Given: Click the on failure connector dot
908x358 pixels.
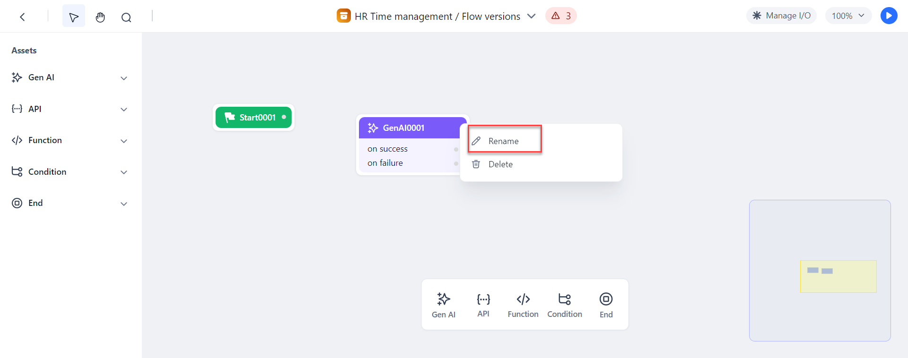Looking at the screenshot, I should click(456, 163).
